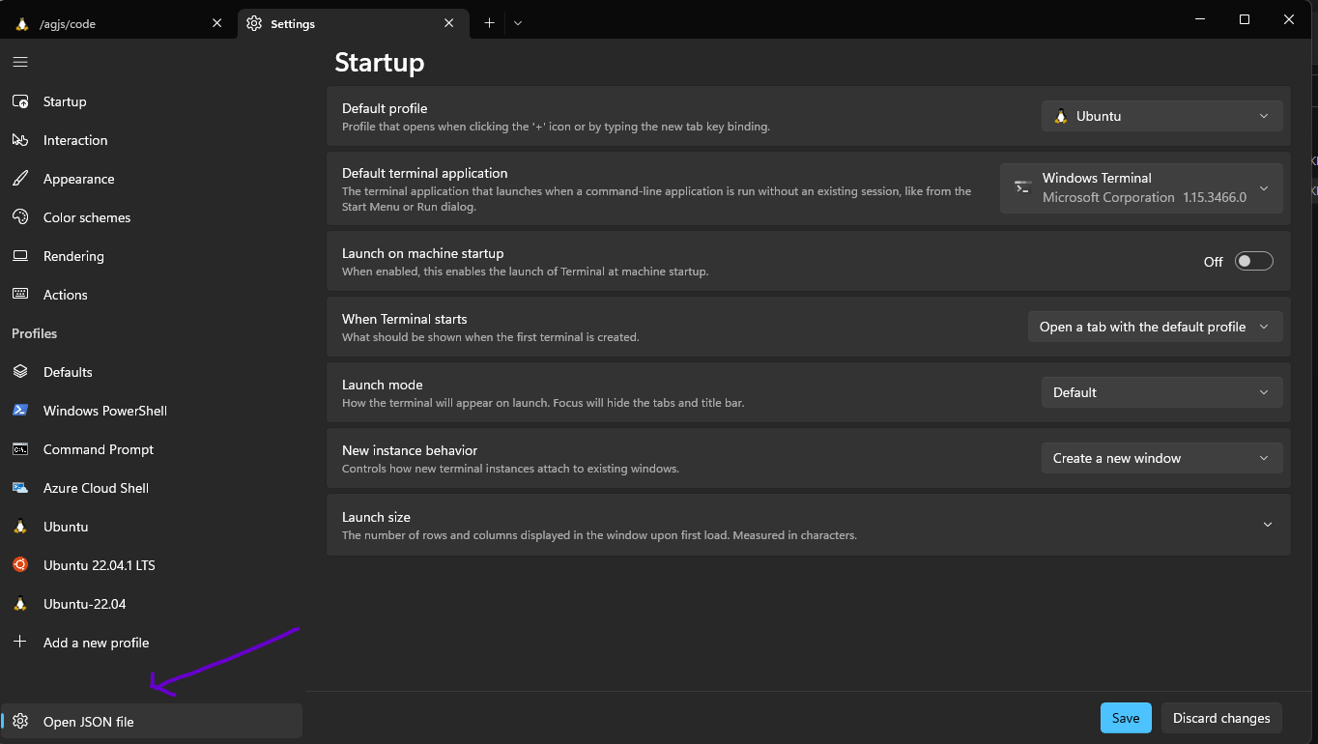Close the Settings tab
The height and width of the screenshot is (744, 1318).
449,23
